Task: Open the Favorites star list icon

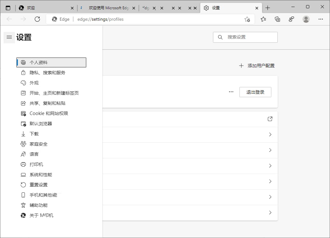Action: 263,19
